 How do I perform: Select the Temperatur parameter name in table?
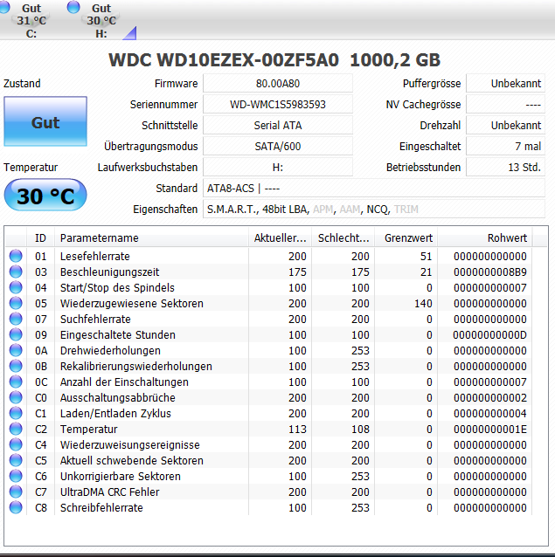point(88,430)
